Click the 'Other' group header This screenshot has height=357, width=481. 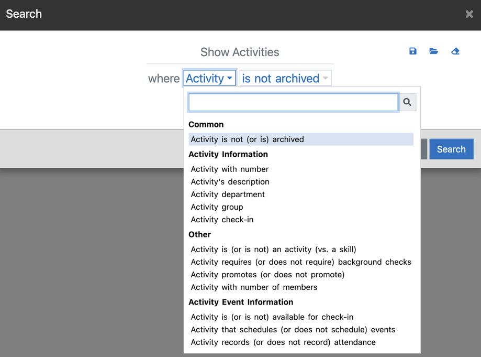coord(200,234)
